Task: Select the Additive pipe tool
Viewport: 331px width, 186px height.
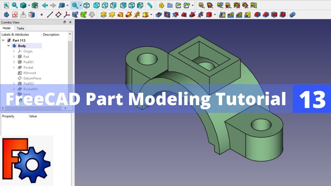Action: [x=129, y=15]
